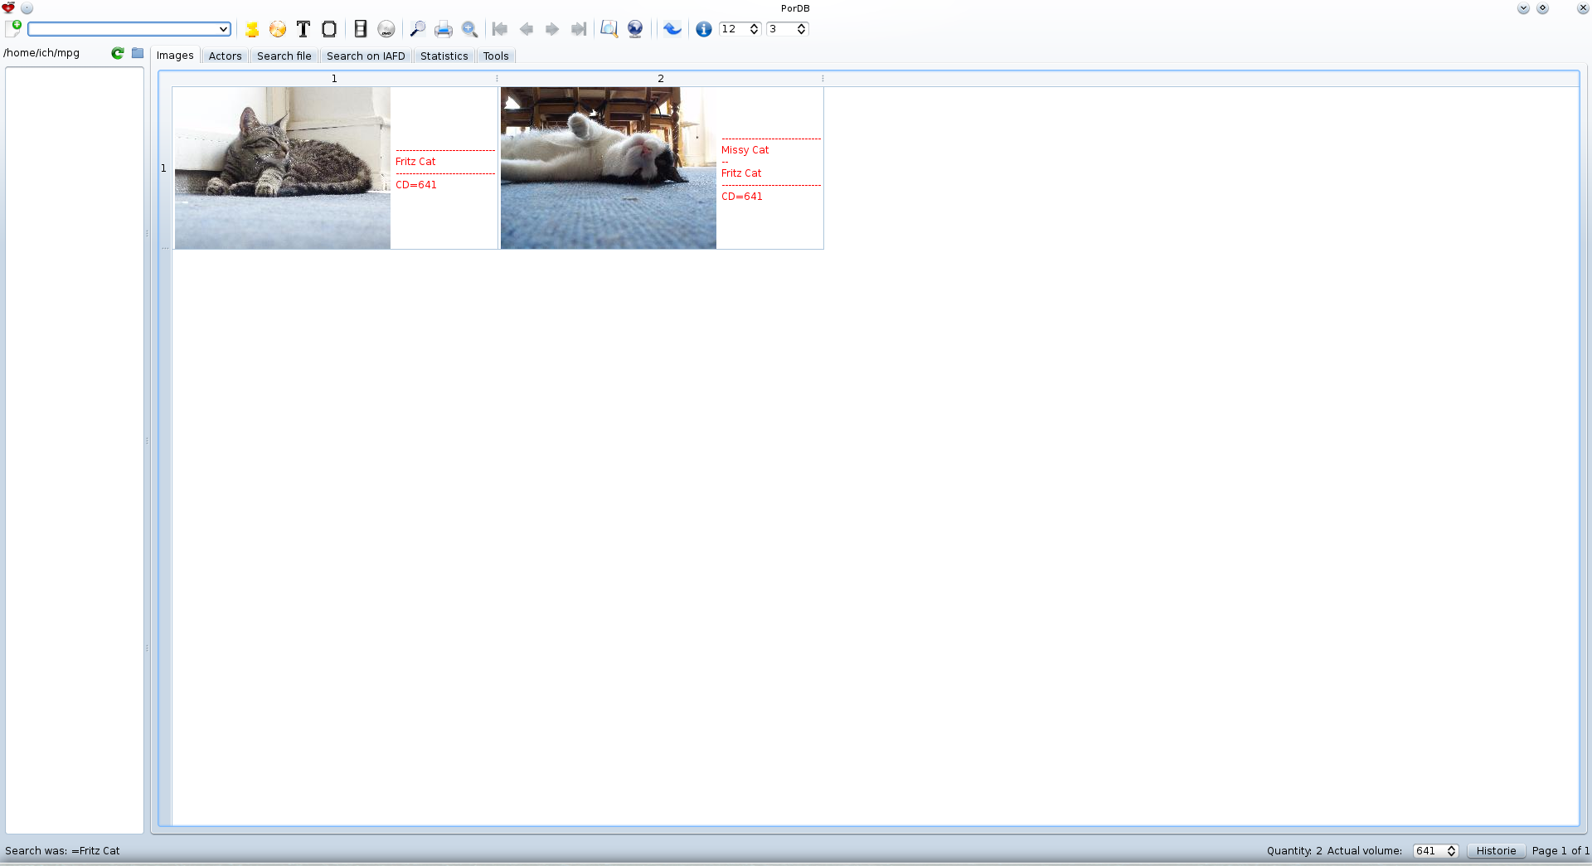The height and width of the screenshot is (866, 1592).
Task: Click column header 1
Action: (x=334, y=79)
